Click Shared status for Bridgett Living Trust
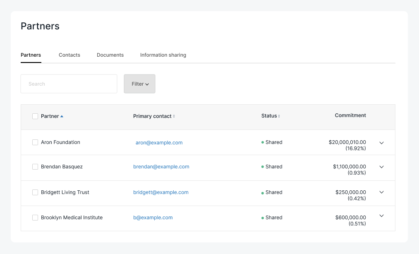Image resolution: width=419 pixels, height=254 pixels. 272,192
